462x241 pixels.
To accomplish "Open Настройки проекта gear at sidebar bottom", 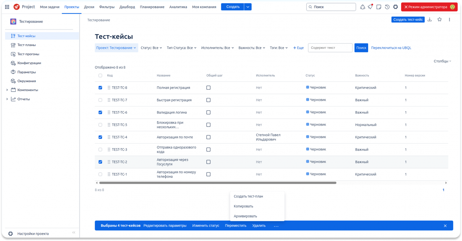I will tap(11, 234).
